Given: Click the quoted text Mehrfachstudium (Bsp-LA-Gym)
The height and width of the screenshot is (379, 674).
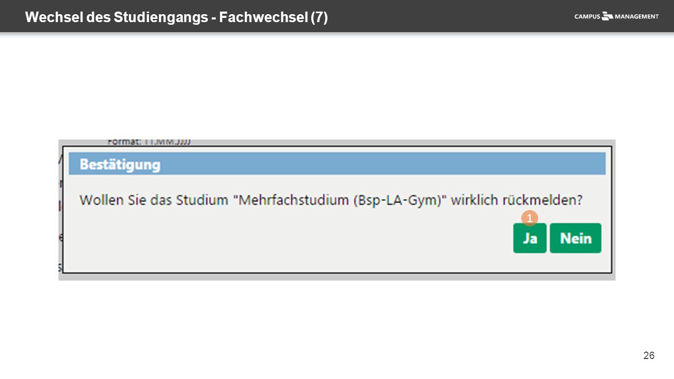Looking at the screenshot, I should coord(340,201).
